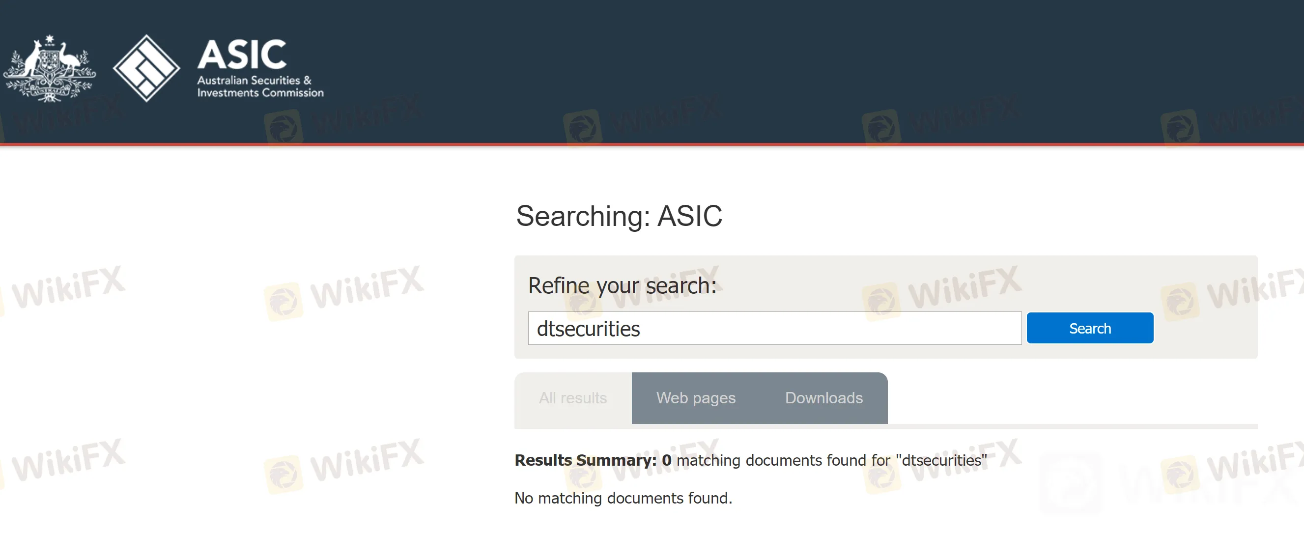Click the blue Search button
Viewport: 1304px width, 533px height.
click(1089, 329)
